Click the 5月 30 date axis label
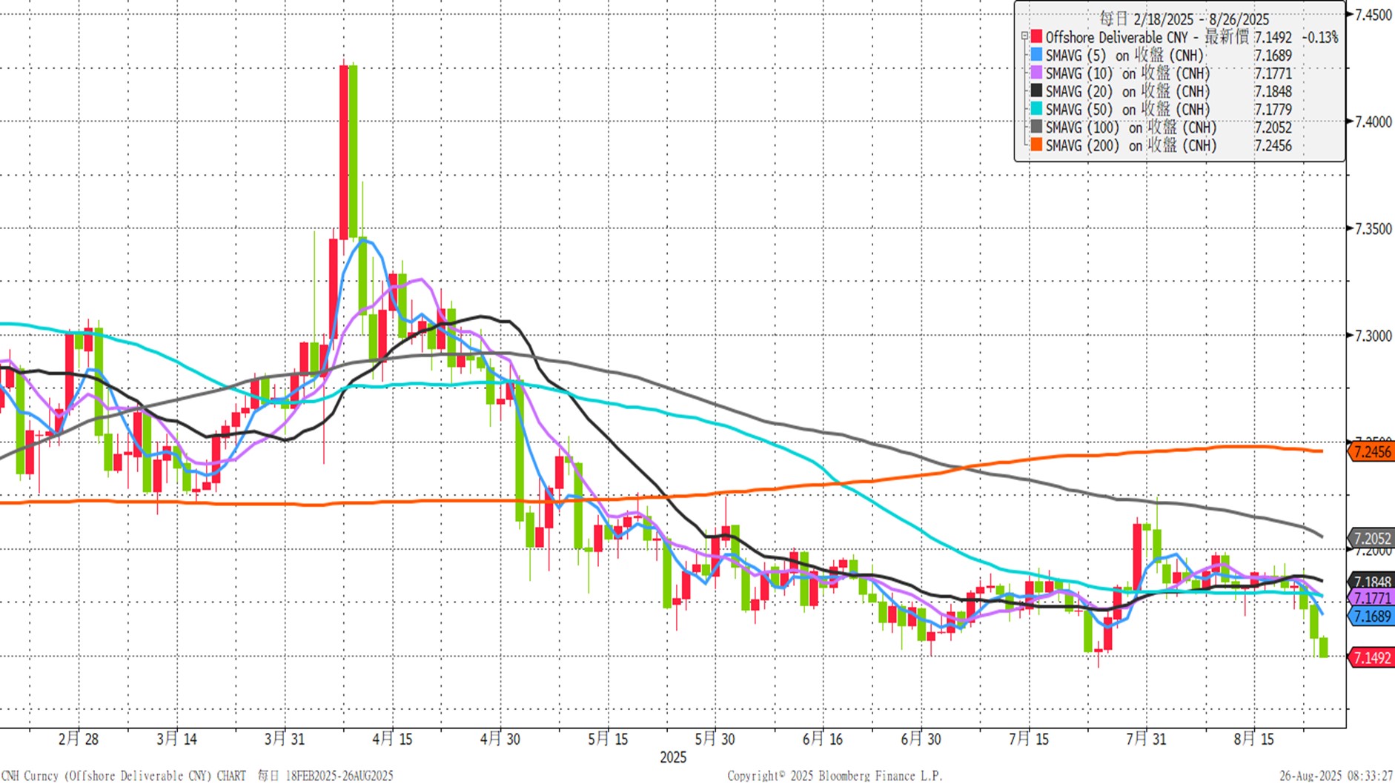 point(715,739)
